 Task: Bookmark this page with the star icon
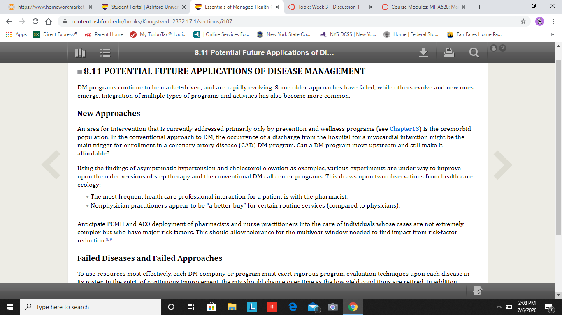coord(523,21)
